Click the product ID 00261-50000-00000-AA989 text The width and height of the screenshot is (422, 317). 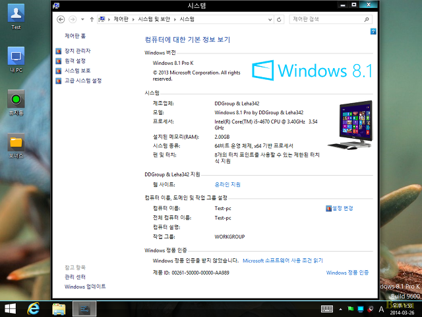click(x=200, y=273)
